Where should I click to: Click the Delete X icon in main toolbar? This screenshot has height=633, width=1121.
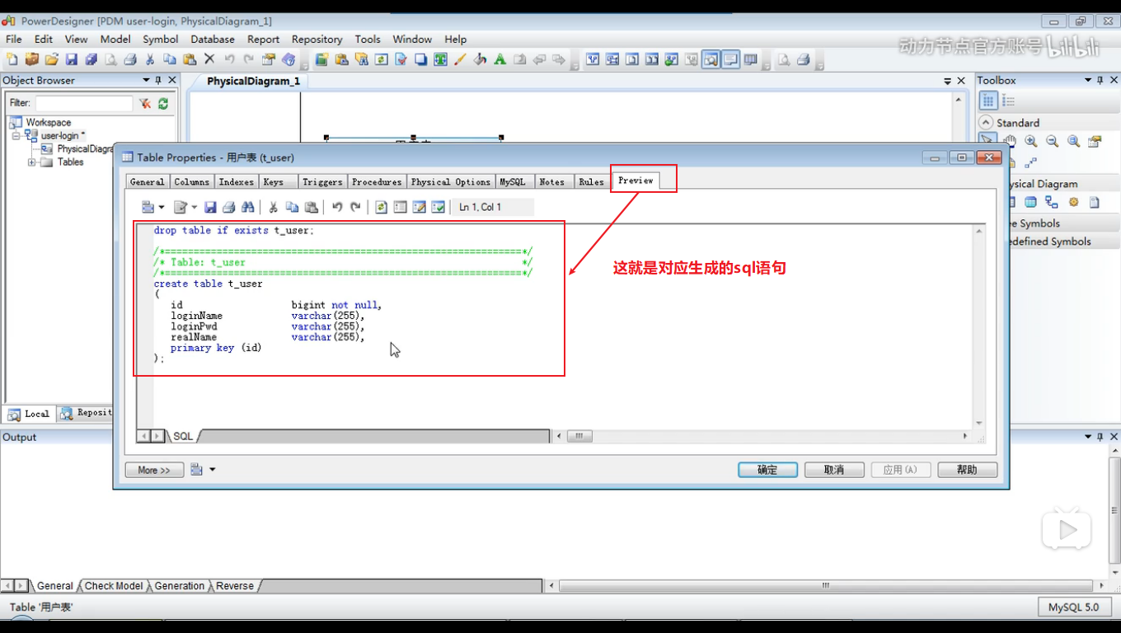[209, 59]
